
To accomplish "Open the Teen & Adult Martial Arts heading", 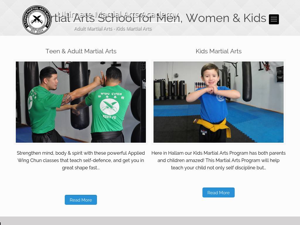I will 81,51.
